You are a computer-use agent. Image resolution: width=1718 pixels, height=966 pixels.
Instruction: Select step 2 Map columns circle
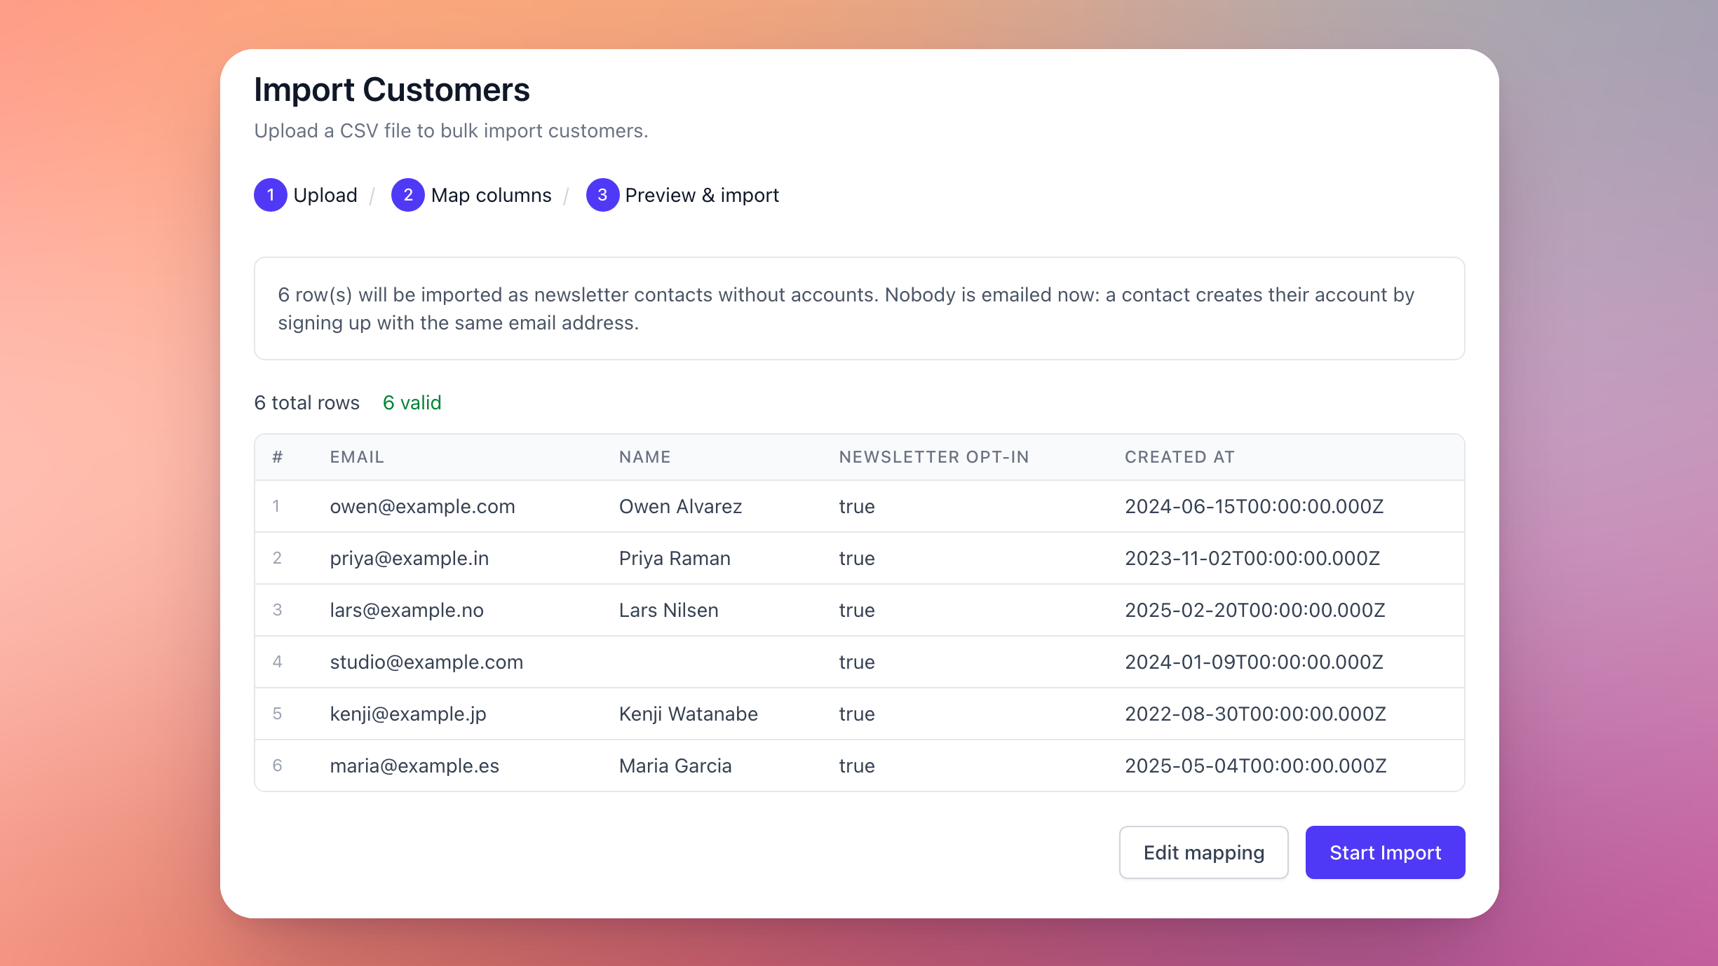[x=408, y=195]
